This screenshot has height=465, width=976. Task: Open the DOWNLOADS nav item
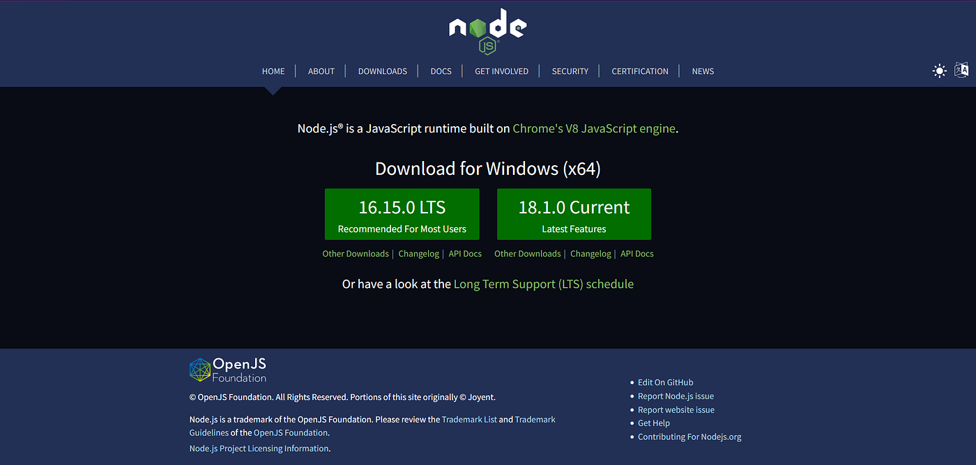(383, 71)
